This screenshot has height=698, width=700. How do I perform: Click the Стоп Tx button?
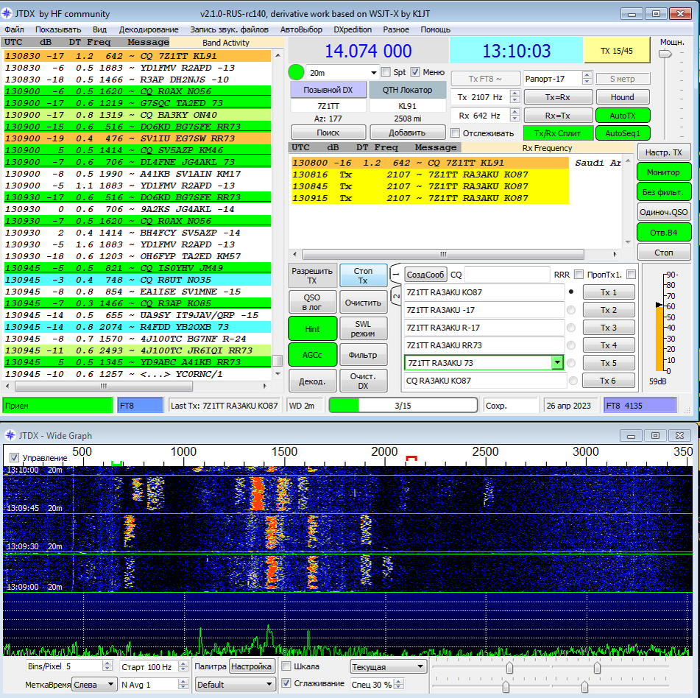[363, 275]
